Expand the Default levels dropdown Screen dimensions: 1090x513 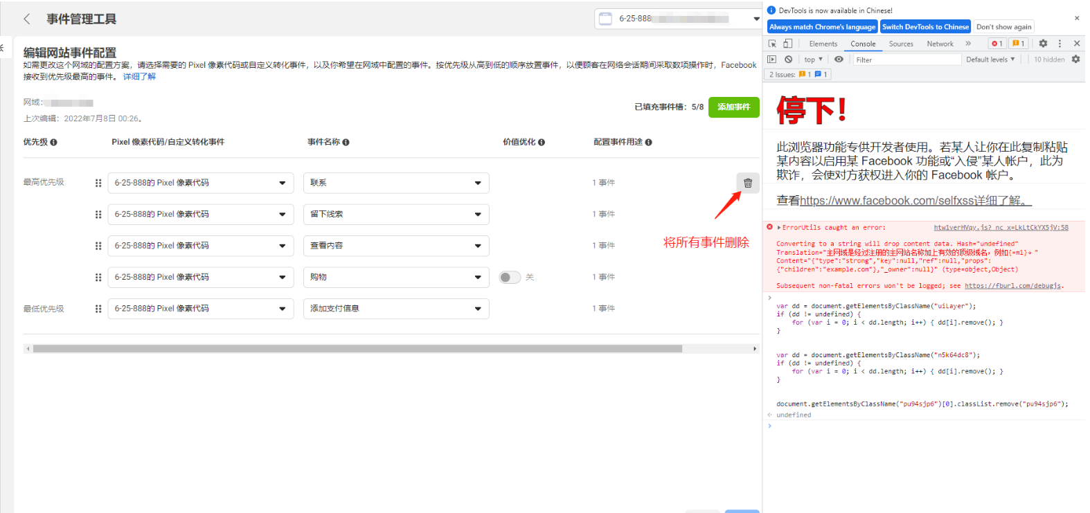(990, 60)
